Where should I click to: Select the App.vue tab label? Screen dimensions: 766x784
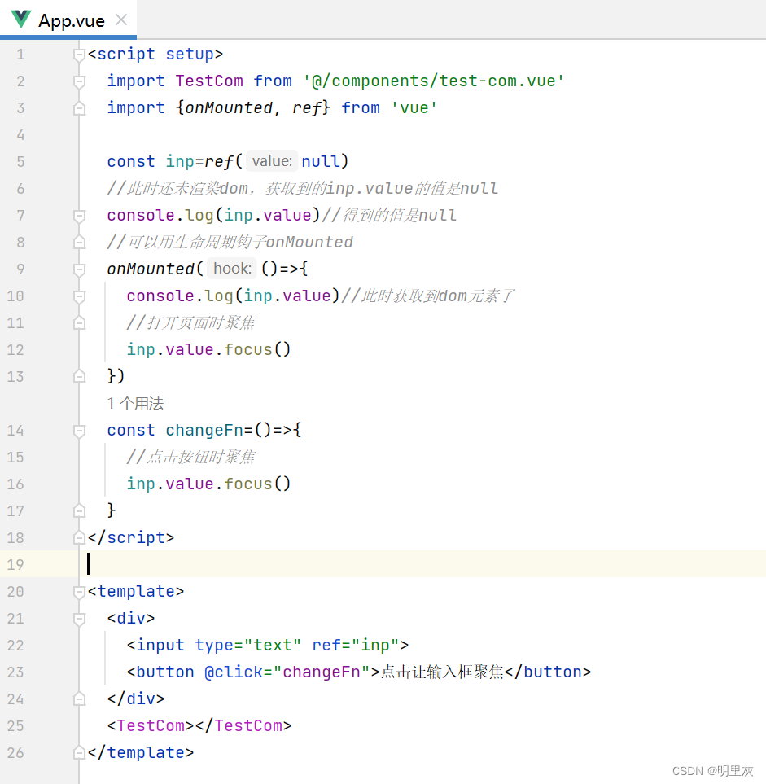(72, 18)
